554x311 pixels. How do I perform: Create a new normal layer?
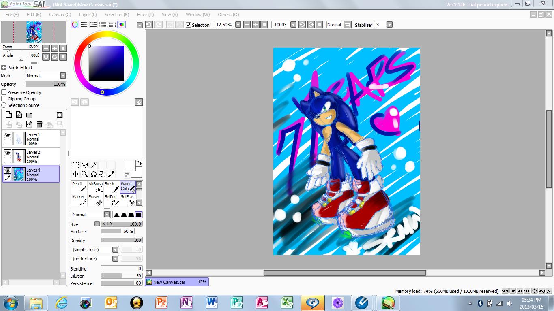pos(9,115)
